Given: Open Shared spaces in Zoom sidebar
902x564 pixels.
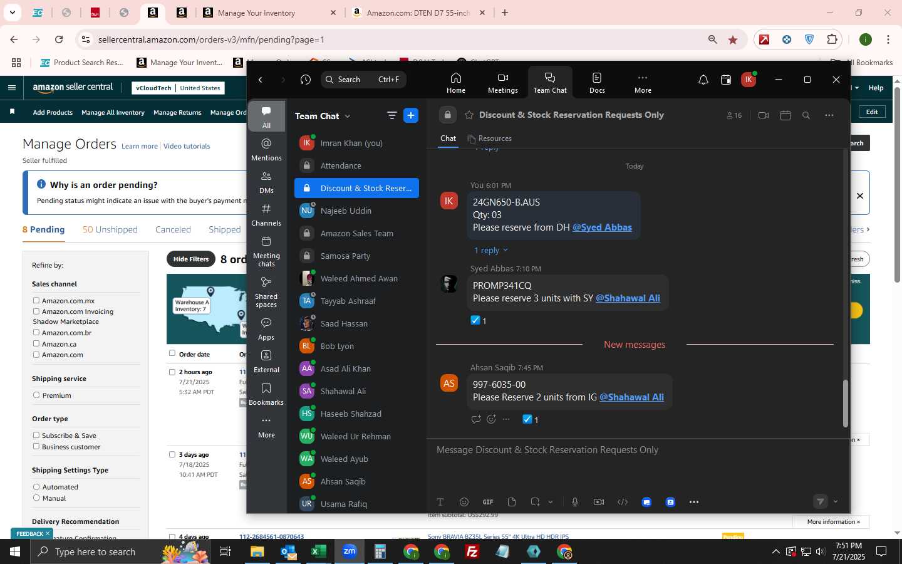Looking at the screenshot, I should click(266, 291).
